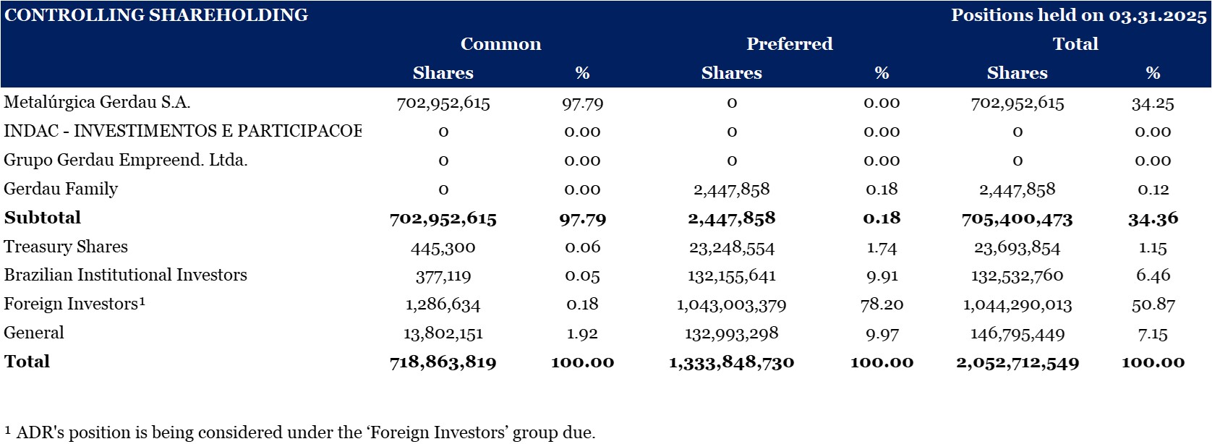
Task: Click the bold Total row label
Action: tap(27, 362)
